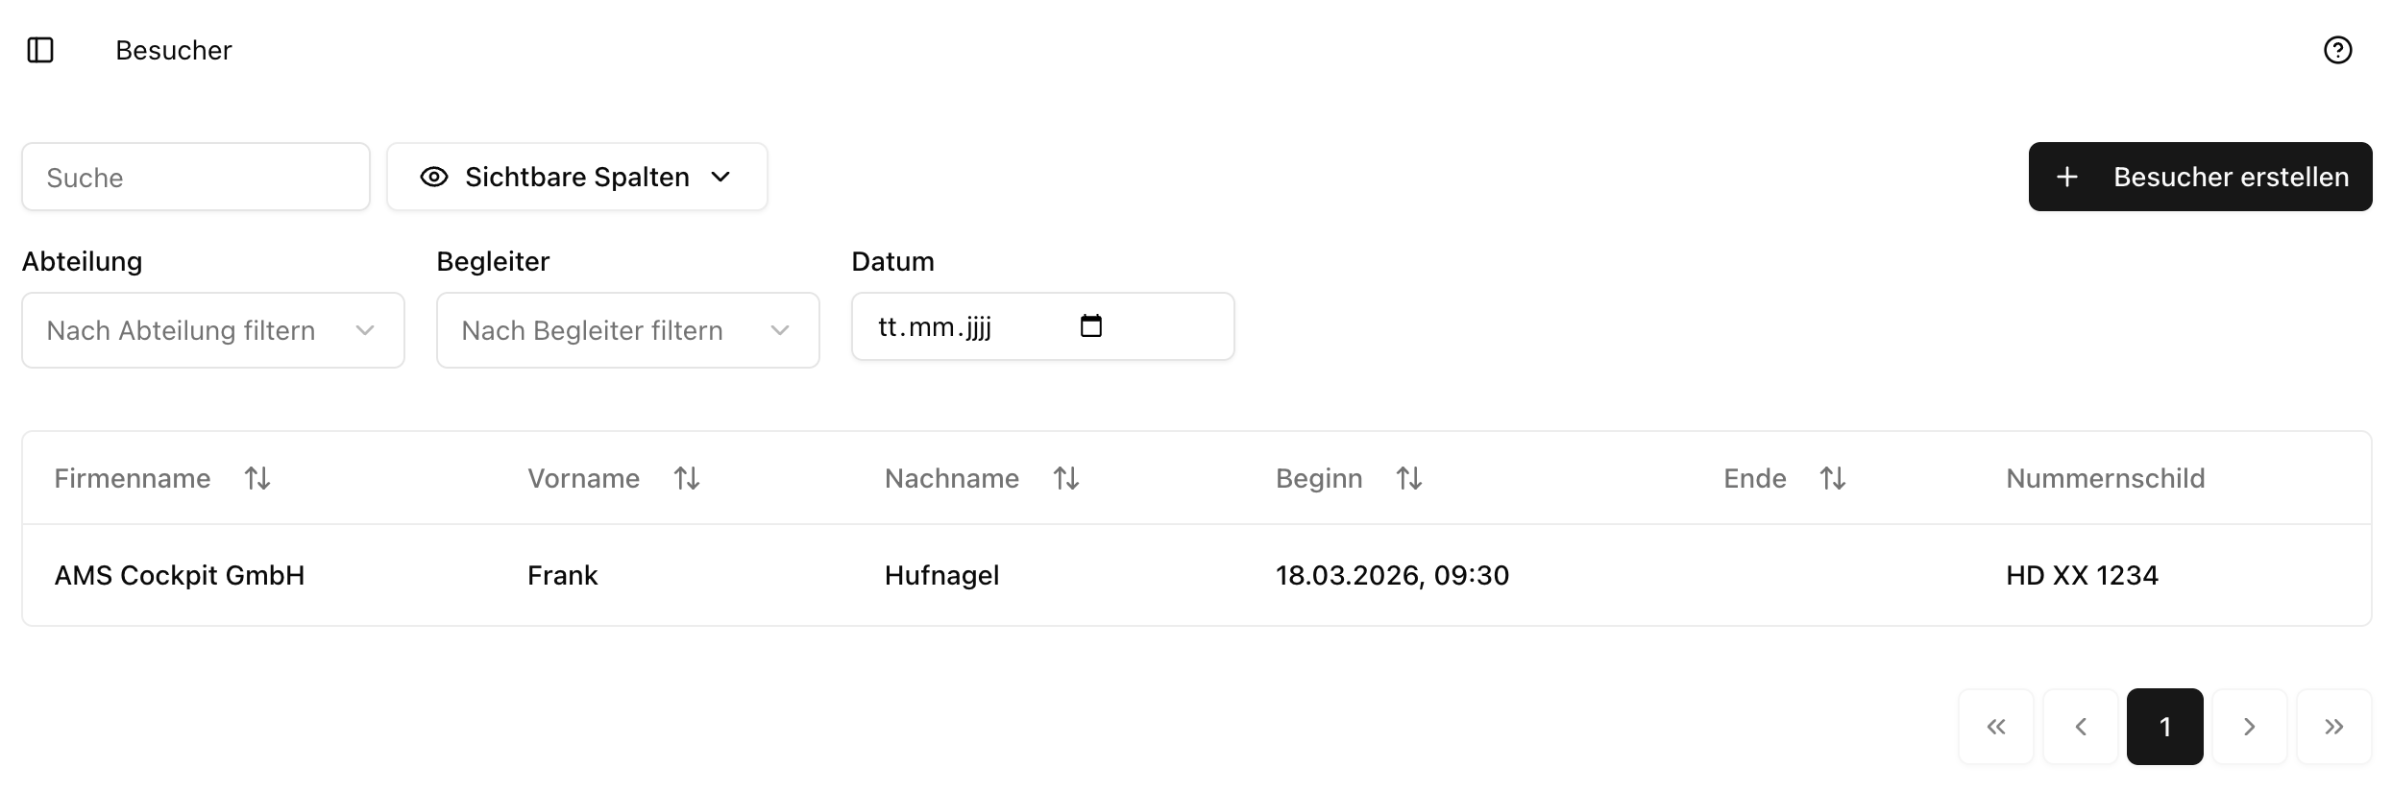Open the help question mark icon
Screen dimensions: 2392x791
[x=2337, y=50]
